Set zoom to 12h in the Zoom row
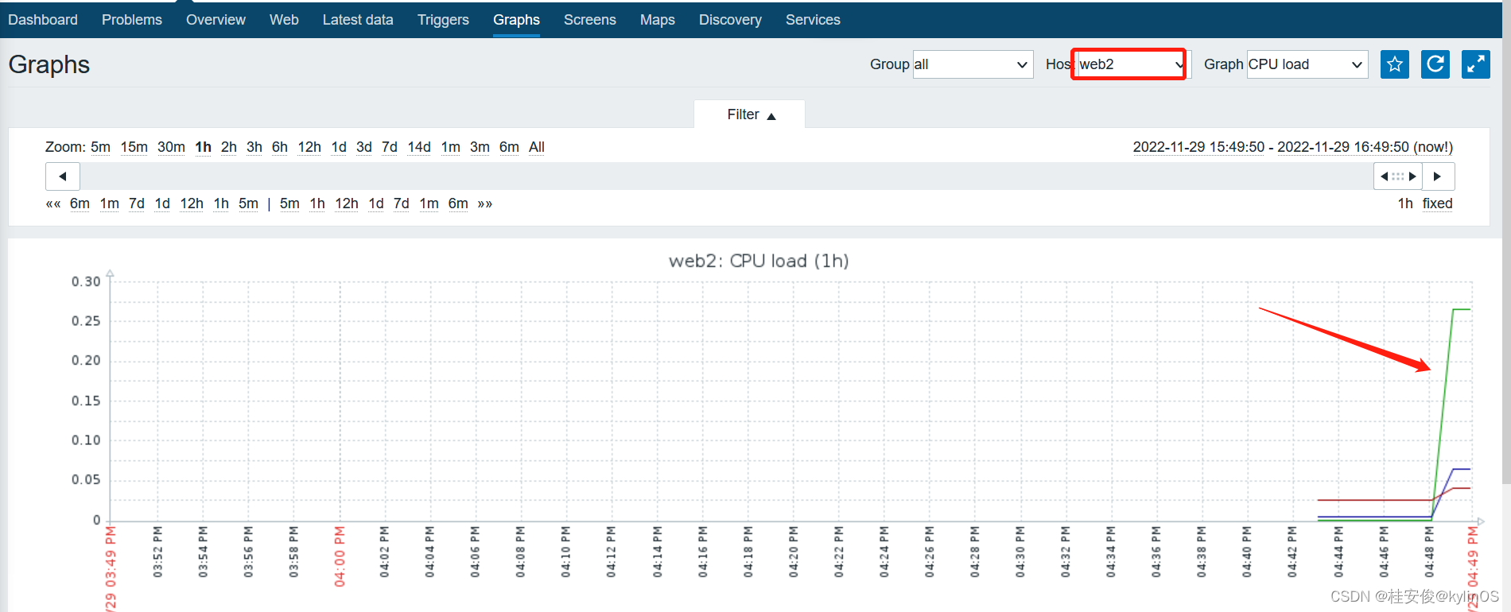 pyautogui.click(x=309, y=147)
